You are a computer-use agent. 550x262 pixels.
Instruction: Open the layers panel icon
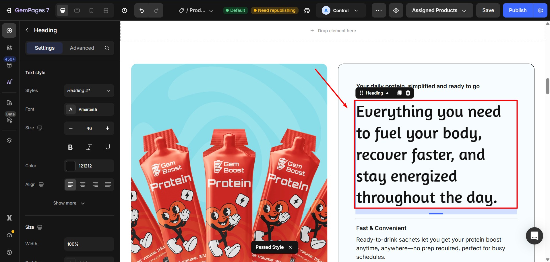tap(9, 140)
